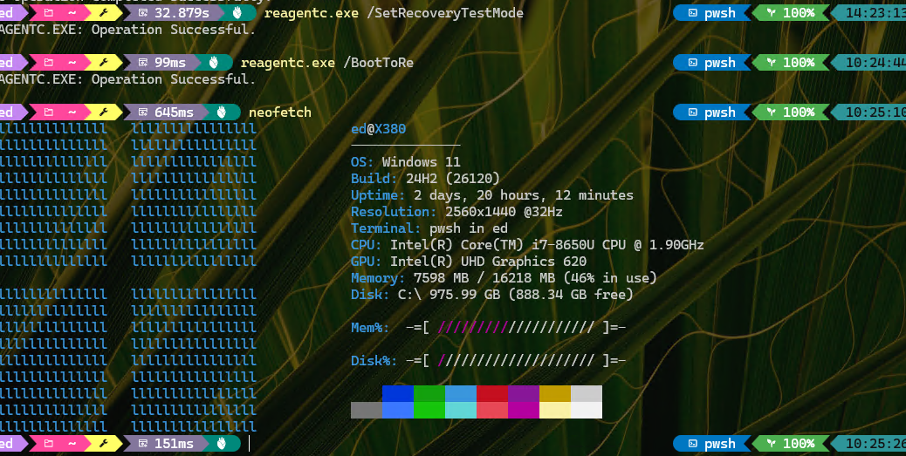Screen dimensions: 906x456
Task: Pick the bright green swatch in bottom color row
Action: pyautogui.click(x=429, y=410)
